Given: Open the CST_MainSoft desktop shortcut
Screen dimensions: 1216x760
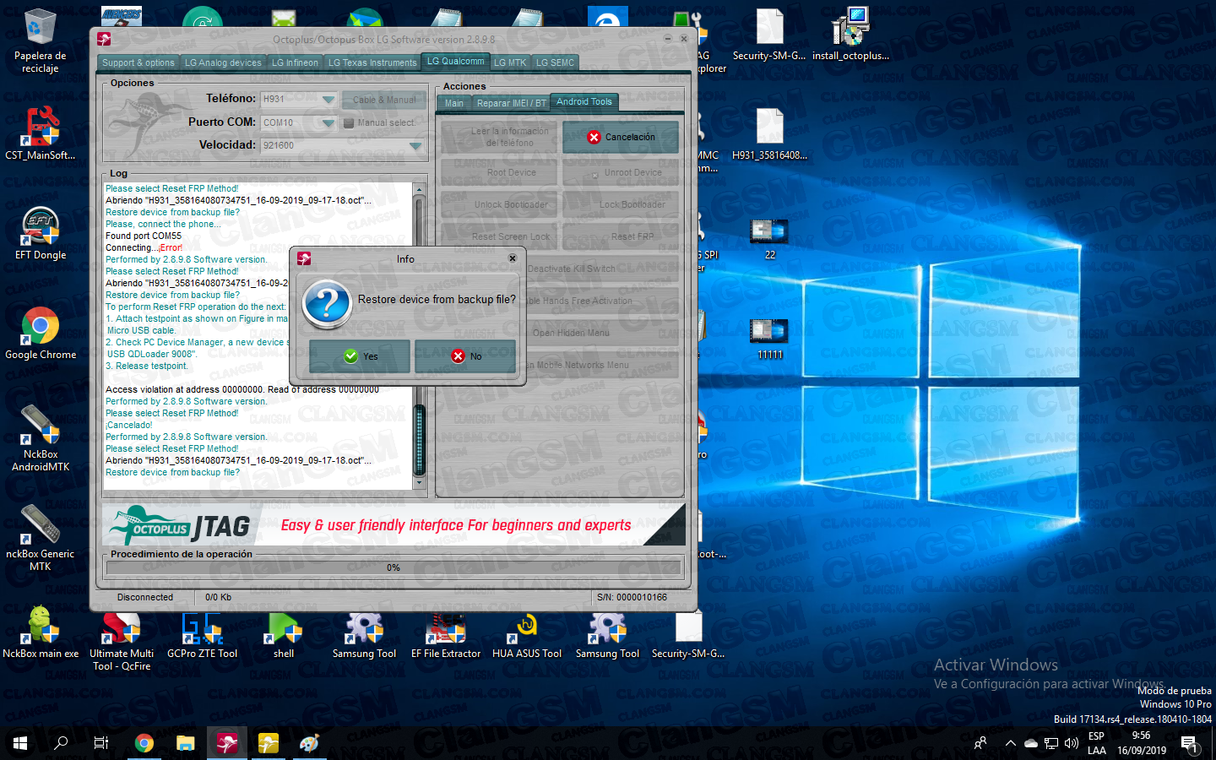Looking at the screenshot, I should [x=41, y=128].
